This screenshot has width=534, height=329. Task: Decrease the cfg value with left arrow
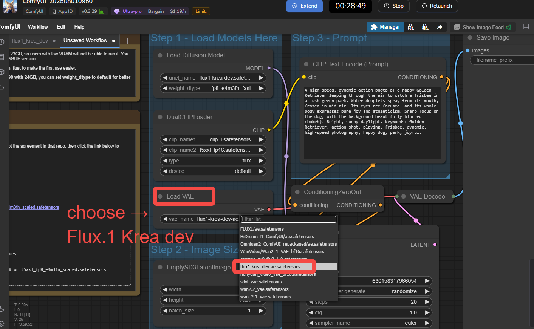point(311,312)
